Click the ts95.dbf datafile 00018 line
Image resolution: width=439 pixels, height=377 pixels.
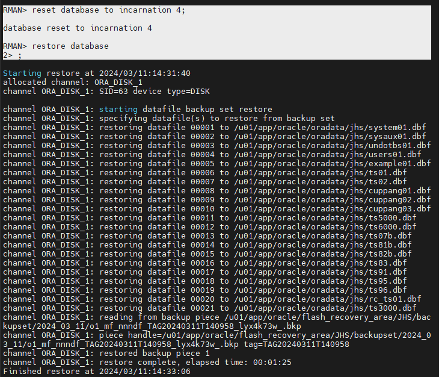point(205,281)
